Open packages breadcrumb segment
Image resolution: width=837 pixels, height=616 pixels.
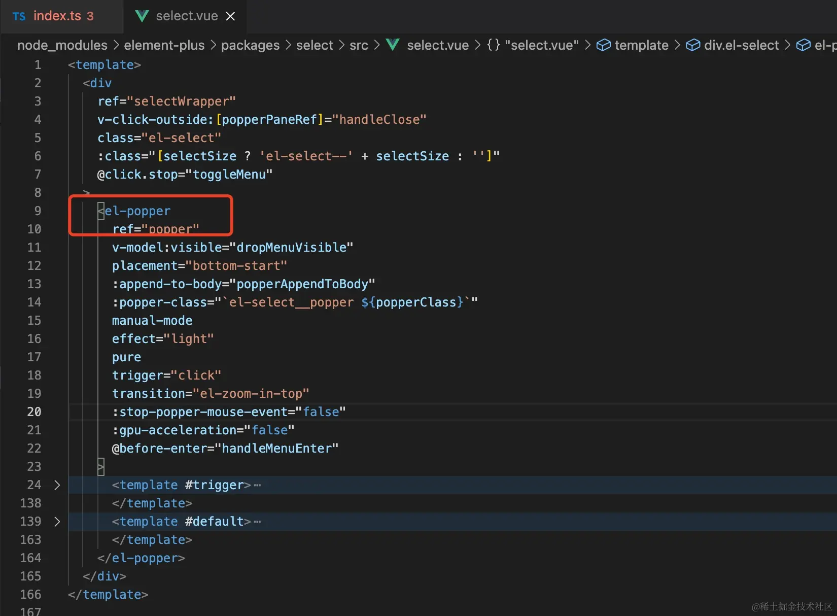250,45
